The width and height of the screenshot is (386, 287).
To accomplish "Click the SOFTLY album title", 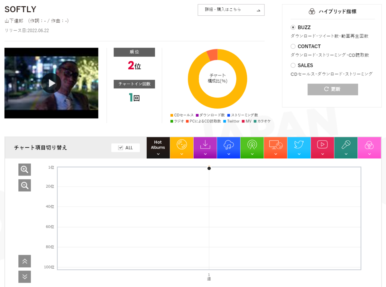I will tap(21, 9).
